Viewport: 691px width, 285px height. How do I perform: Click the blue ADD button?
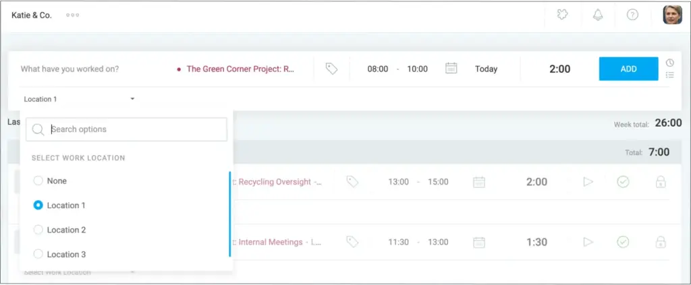point(628,69)
